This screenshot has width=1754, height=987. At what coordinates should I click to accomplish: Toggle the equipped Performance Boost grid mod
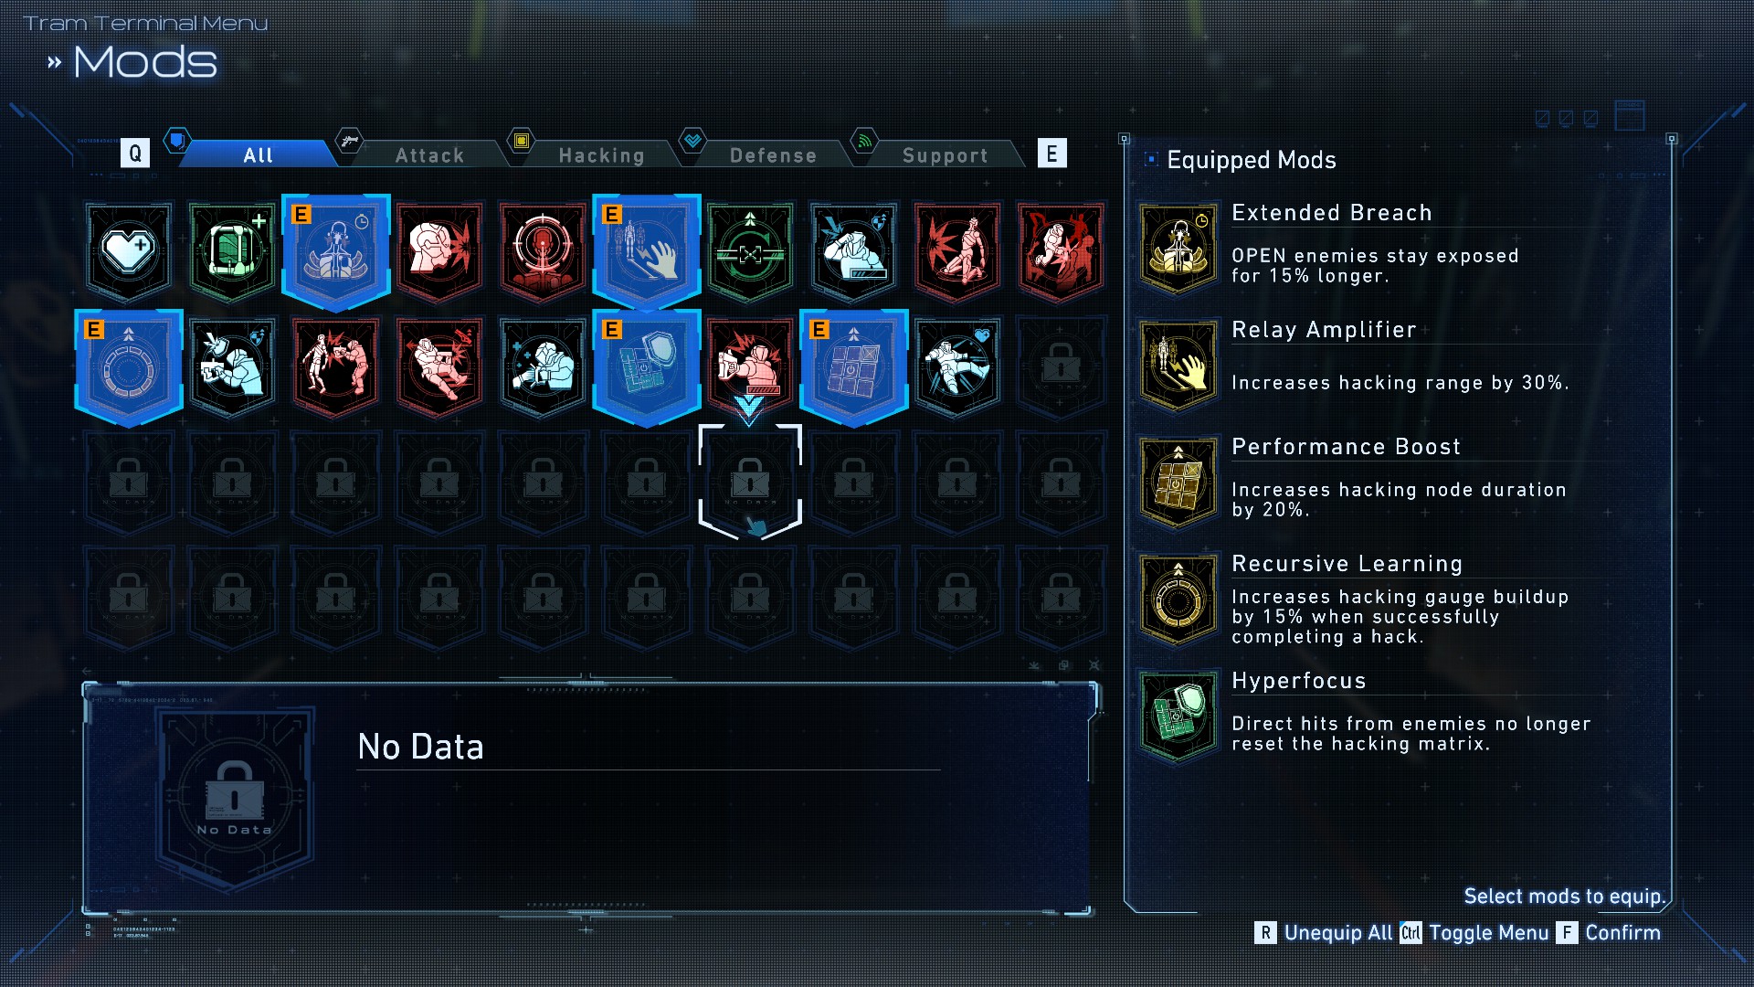(x=854, y=367)
